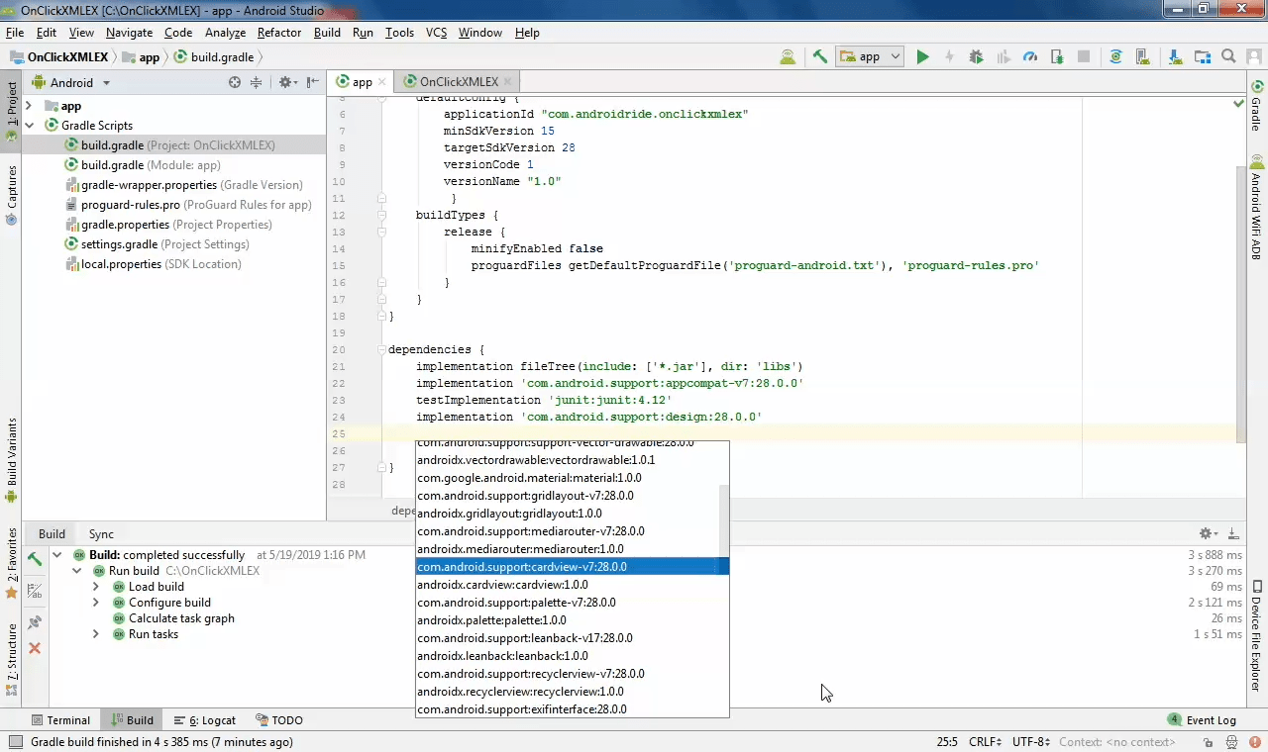This screenshot has width=1268, height=752.
Task: Open the Refactor menu
Action: pos(279,33)
